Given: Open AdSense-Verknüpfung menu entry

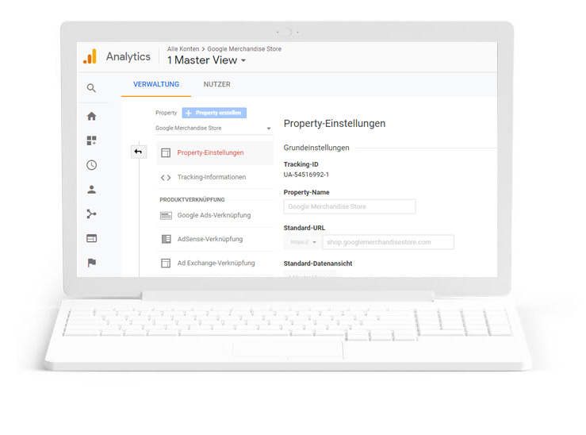Looking at the screenshot, I should 215,239.
